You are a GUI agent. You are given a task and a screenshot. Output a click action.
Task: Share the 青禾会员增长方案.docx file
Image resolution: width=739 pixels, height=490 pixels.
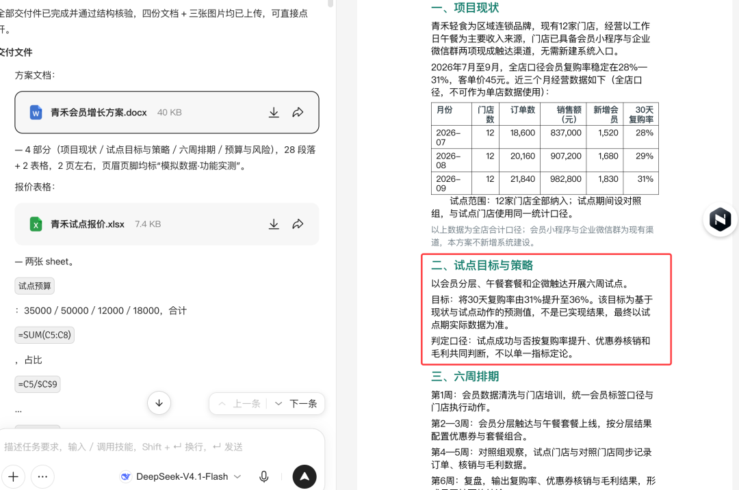[x=298, y=113]
